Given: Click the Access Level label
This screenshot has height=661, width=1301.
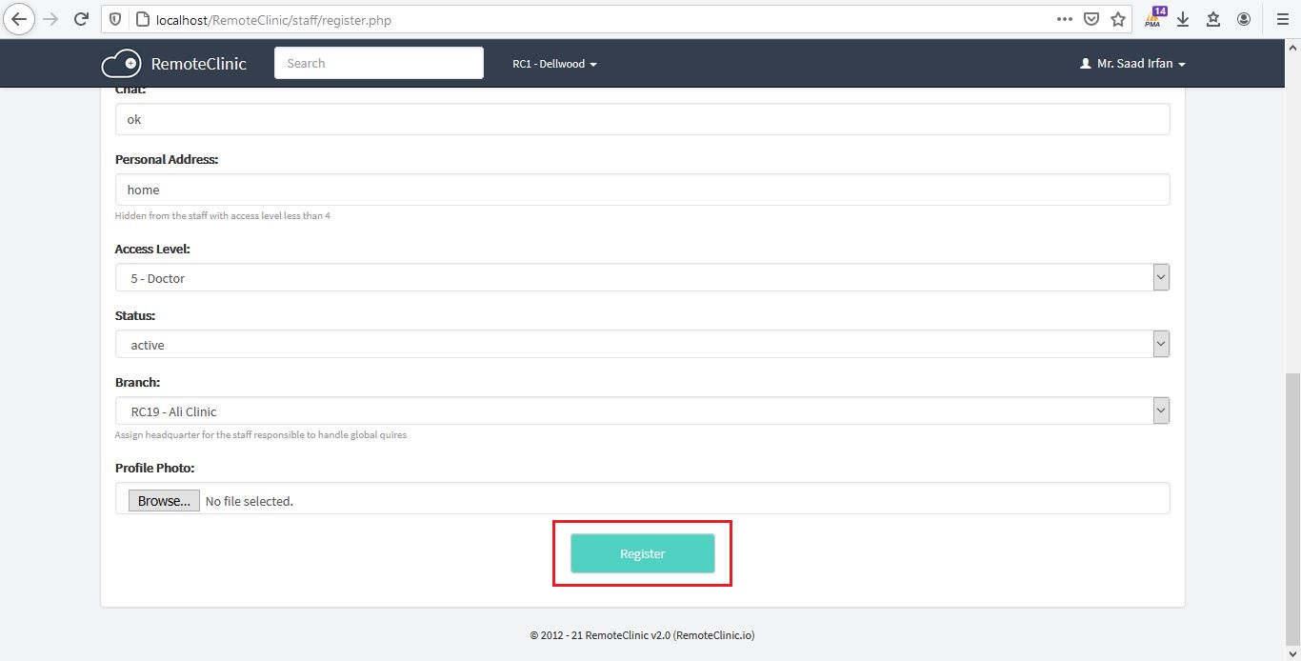Looking at the screenshot, I should pos(152,249).
